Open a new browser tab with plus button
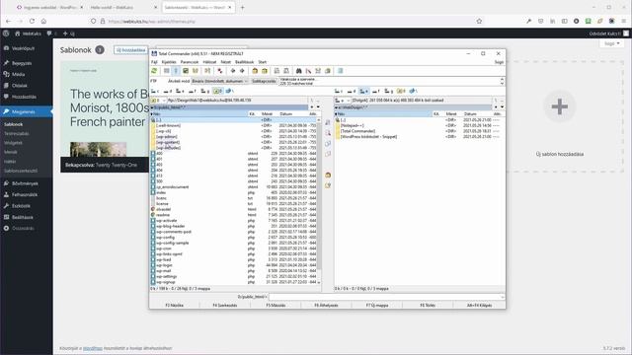The width and height of the screenshot is (632, 355). [242, 8]
